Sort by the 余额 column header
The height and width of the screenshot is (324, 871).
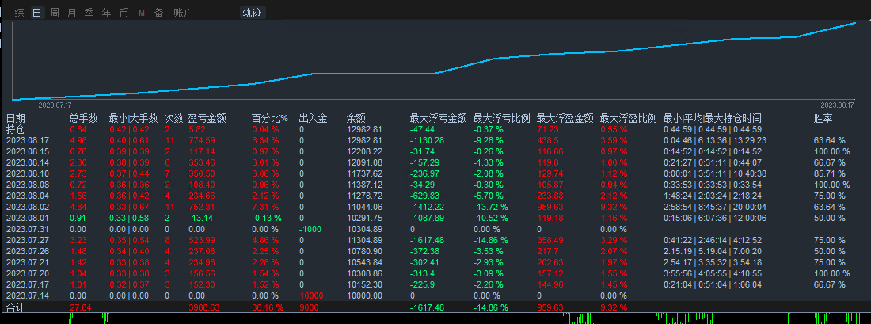tap(356, 118)
